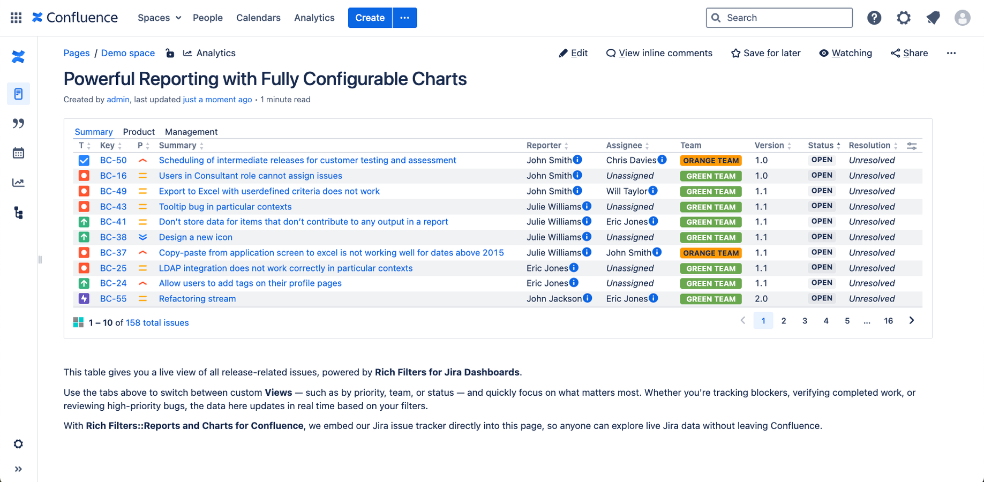The width and height of the screenshot is (984, 482).
Task: Switch to the Summary view tab
Action: tap(94, 132)
